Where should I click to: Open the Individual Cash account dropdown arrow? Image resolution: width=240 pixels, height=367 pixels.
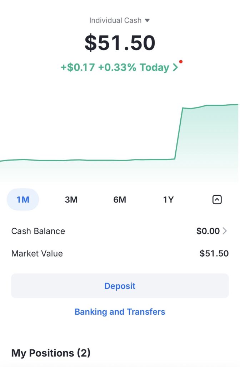coord(147,21)
